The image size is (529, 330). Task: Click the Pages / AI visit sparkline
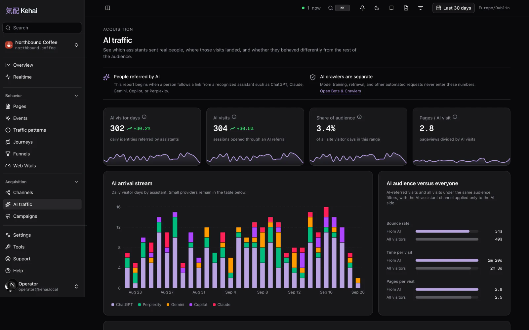point(462,160)
